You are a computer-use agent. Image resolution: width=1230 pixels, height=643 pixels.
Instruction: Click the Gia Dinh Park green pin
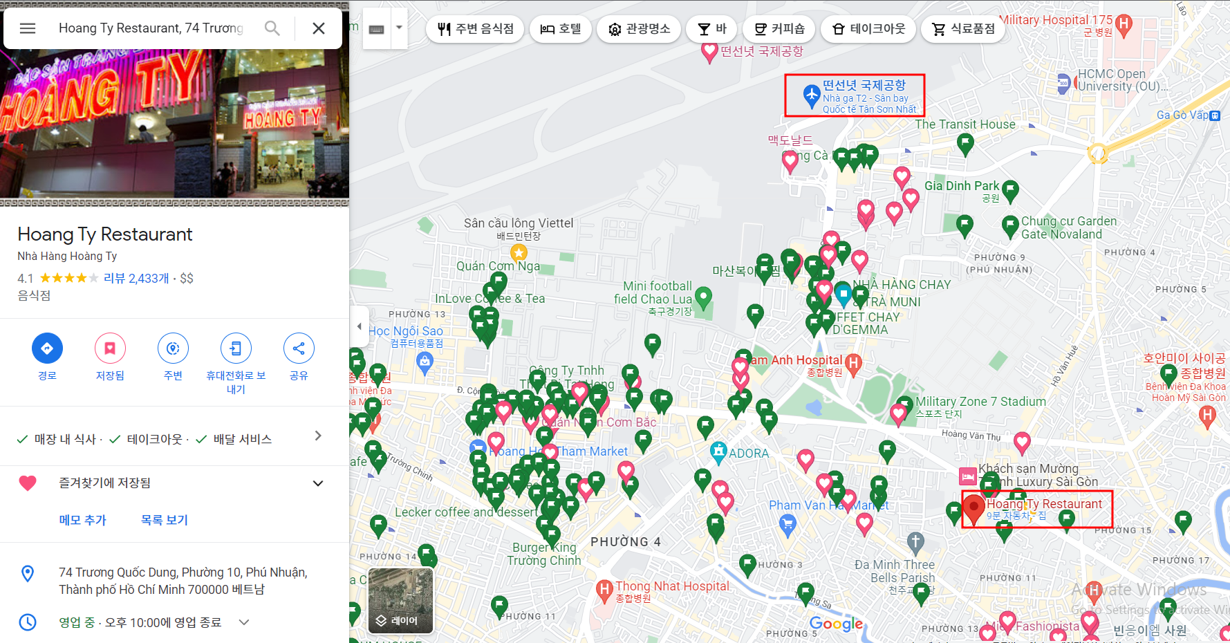[x=1010, y=191]
